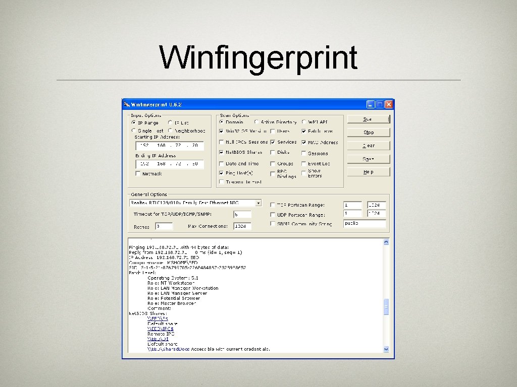Enable the Date and Time checkbox
The image size is (517, 387).
point(222,164)
